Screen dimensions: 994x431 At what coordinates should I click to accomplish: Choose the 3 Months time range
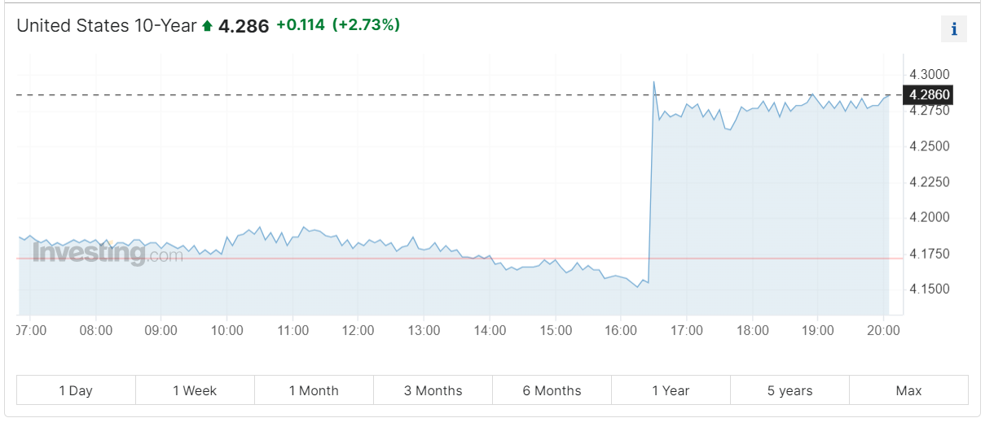point(433,390)
